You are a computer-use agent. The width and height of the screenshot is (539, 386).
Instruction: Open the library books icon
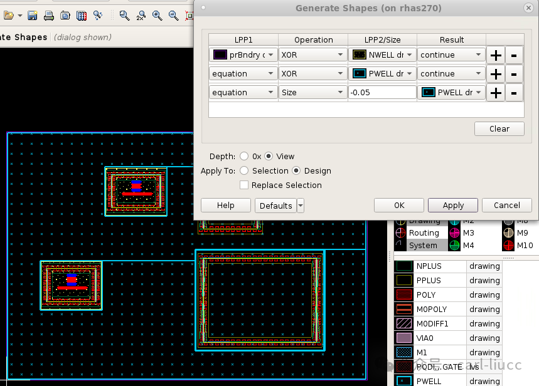coord(82,16)
